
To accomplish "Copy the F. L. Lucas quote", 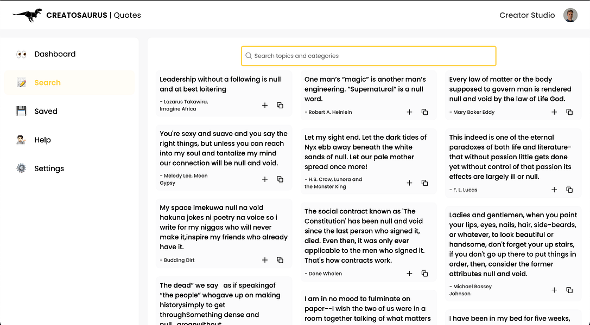I will tap(569, 190).
